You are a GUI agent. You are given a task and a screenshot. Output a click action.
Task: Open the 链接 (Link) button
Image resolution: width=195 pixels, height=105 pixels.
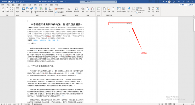pyautogui.click(x=83, y=10)
